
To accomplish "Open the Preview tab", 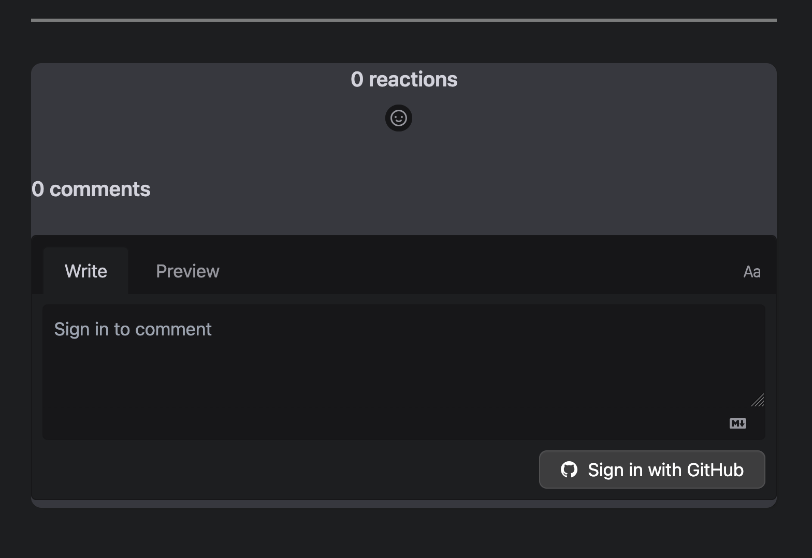I will coord(187,271).
